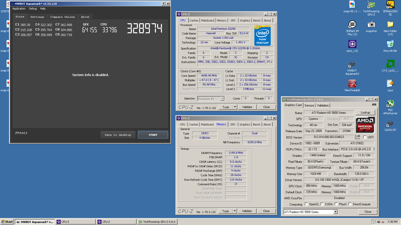
Task: Click the Lookup button in GPU-Z
Action: 365,112
